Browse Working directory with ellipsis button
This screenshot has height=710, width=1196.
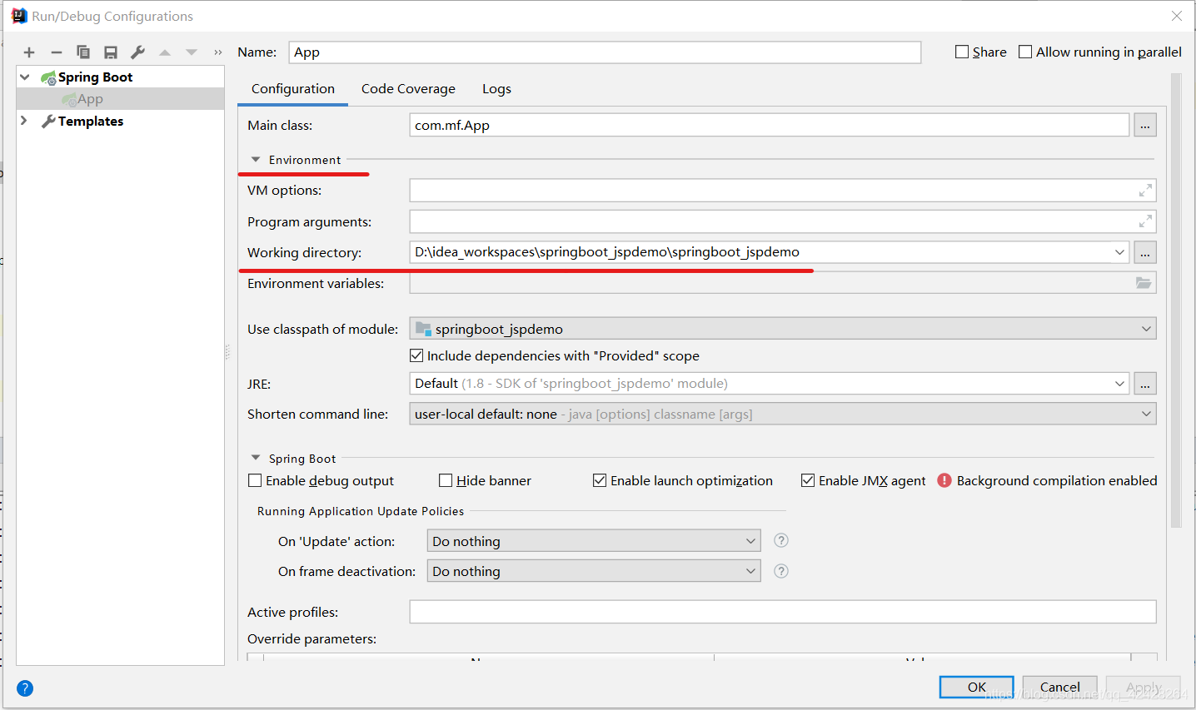click(x=1145, y=252)
